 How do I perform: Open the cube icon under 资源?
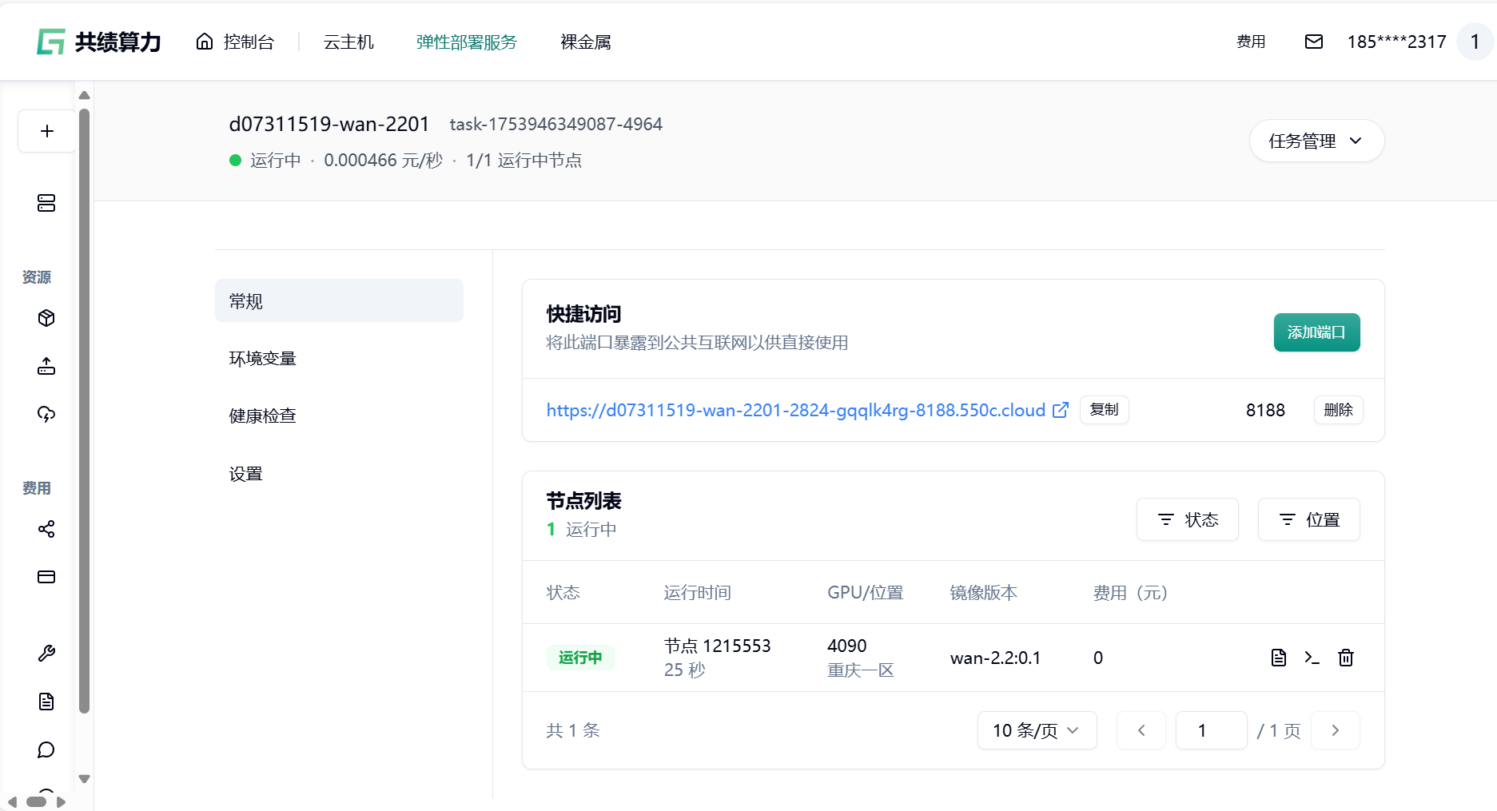point(46,318)
